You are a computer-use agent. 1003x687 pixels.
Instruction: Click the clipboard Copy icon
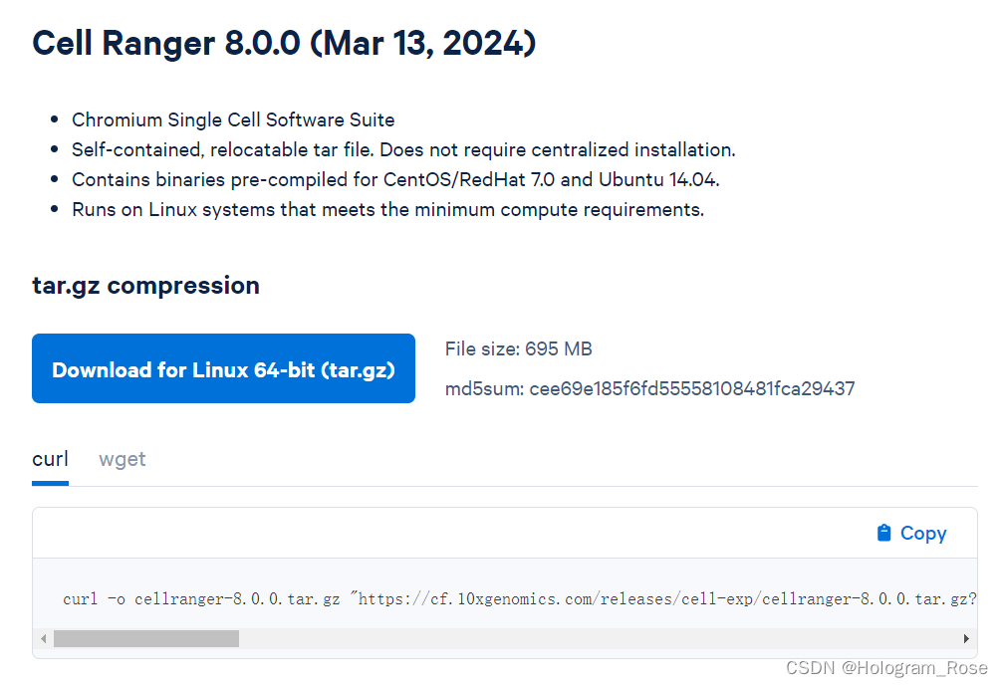[884, 533]
